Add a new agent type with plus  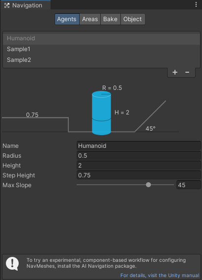pos(175,72)
